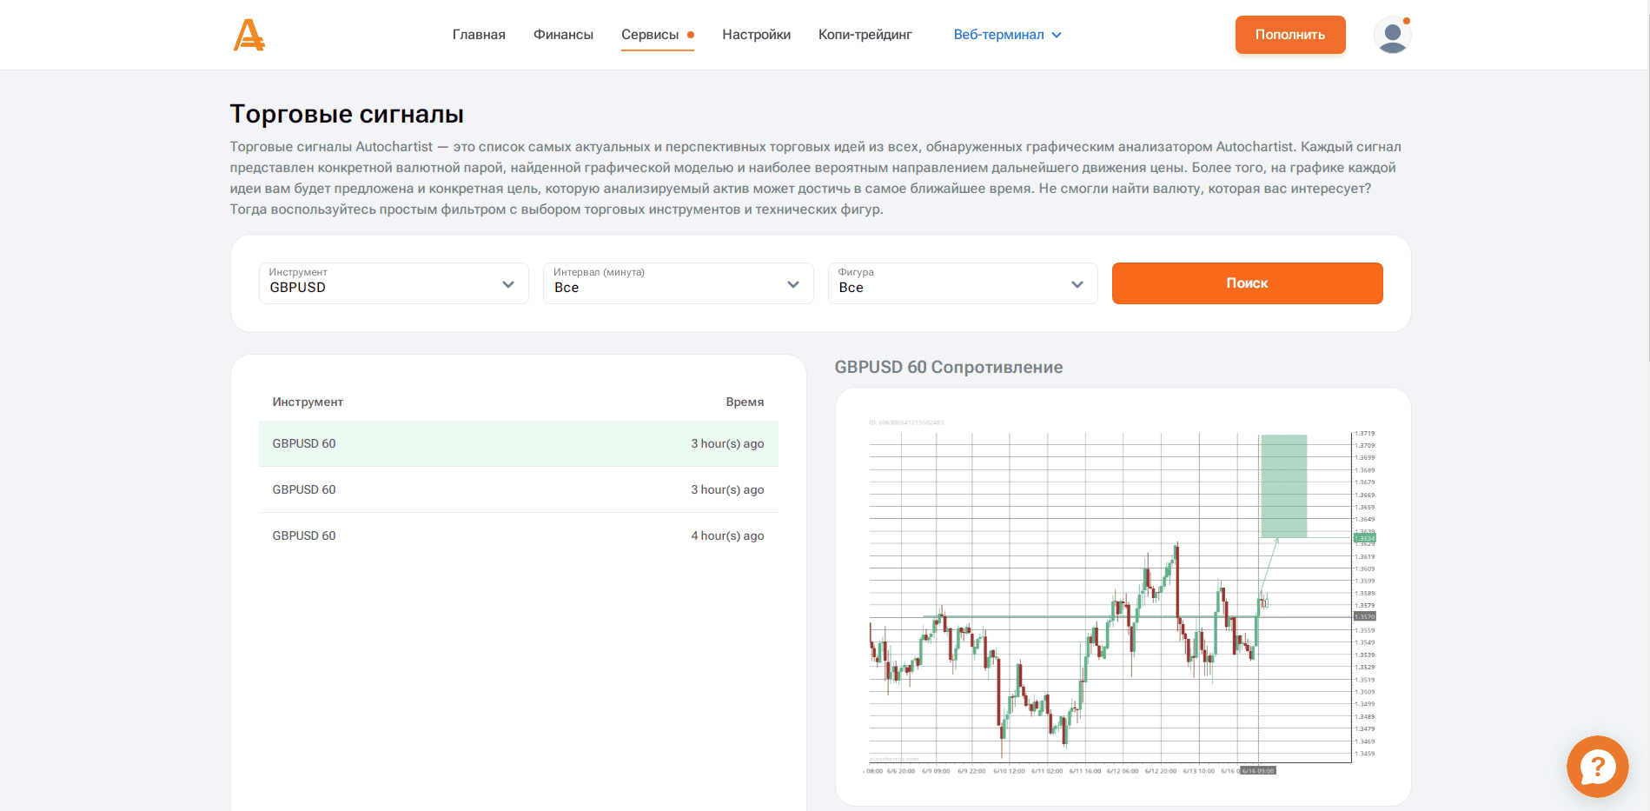This screenshot has height=811, width=1650.
Task: Click the Пополнить button
Action: 1290,35
